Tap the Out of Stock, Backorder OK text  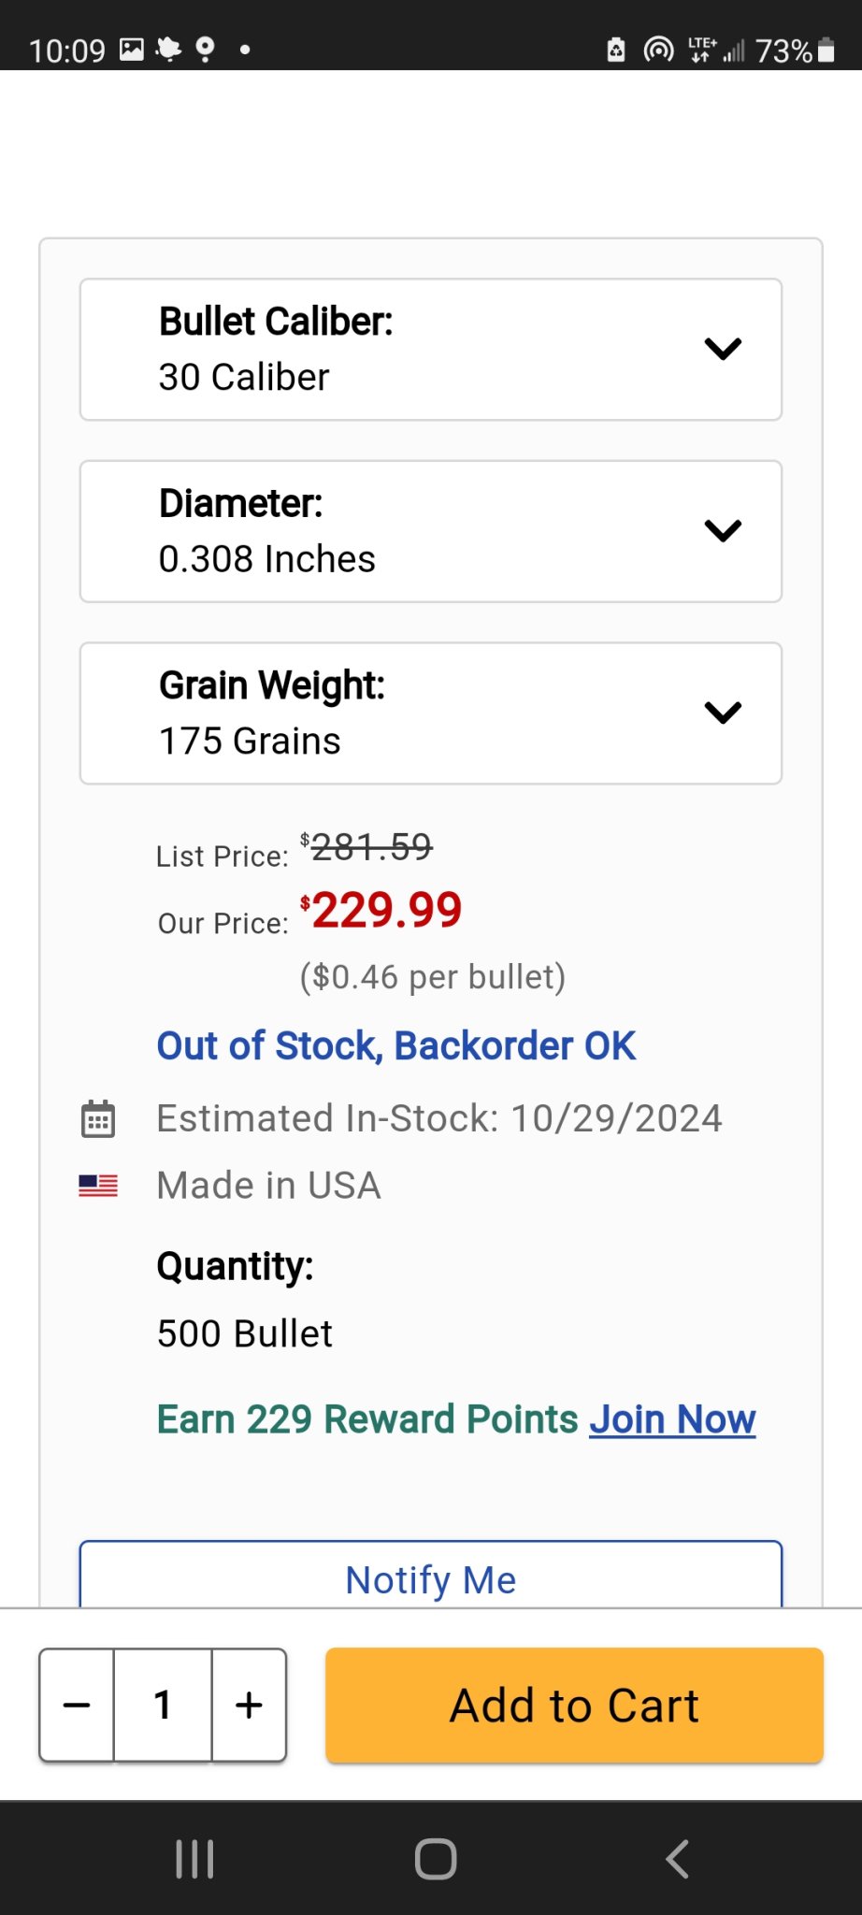[396, 1046]
